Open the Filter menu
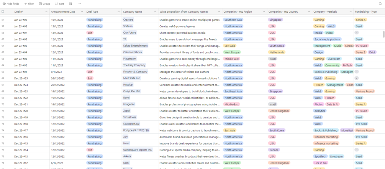Screen dimensions: 385x169 click(x=29, y=4)
